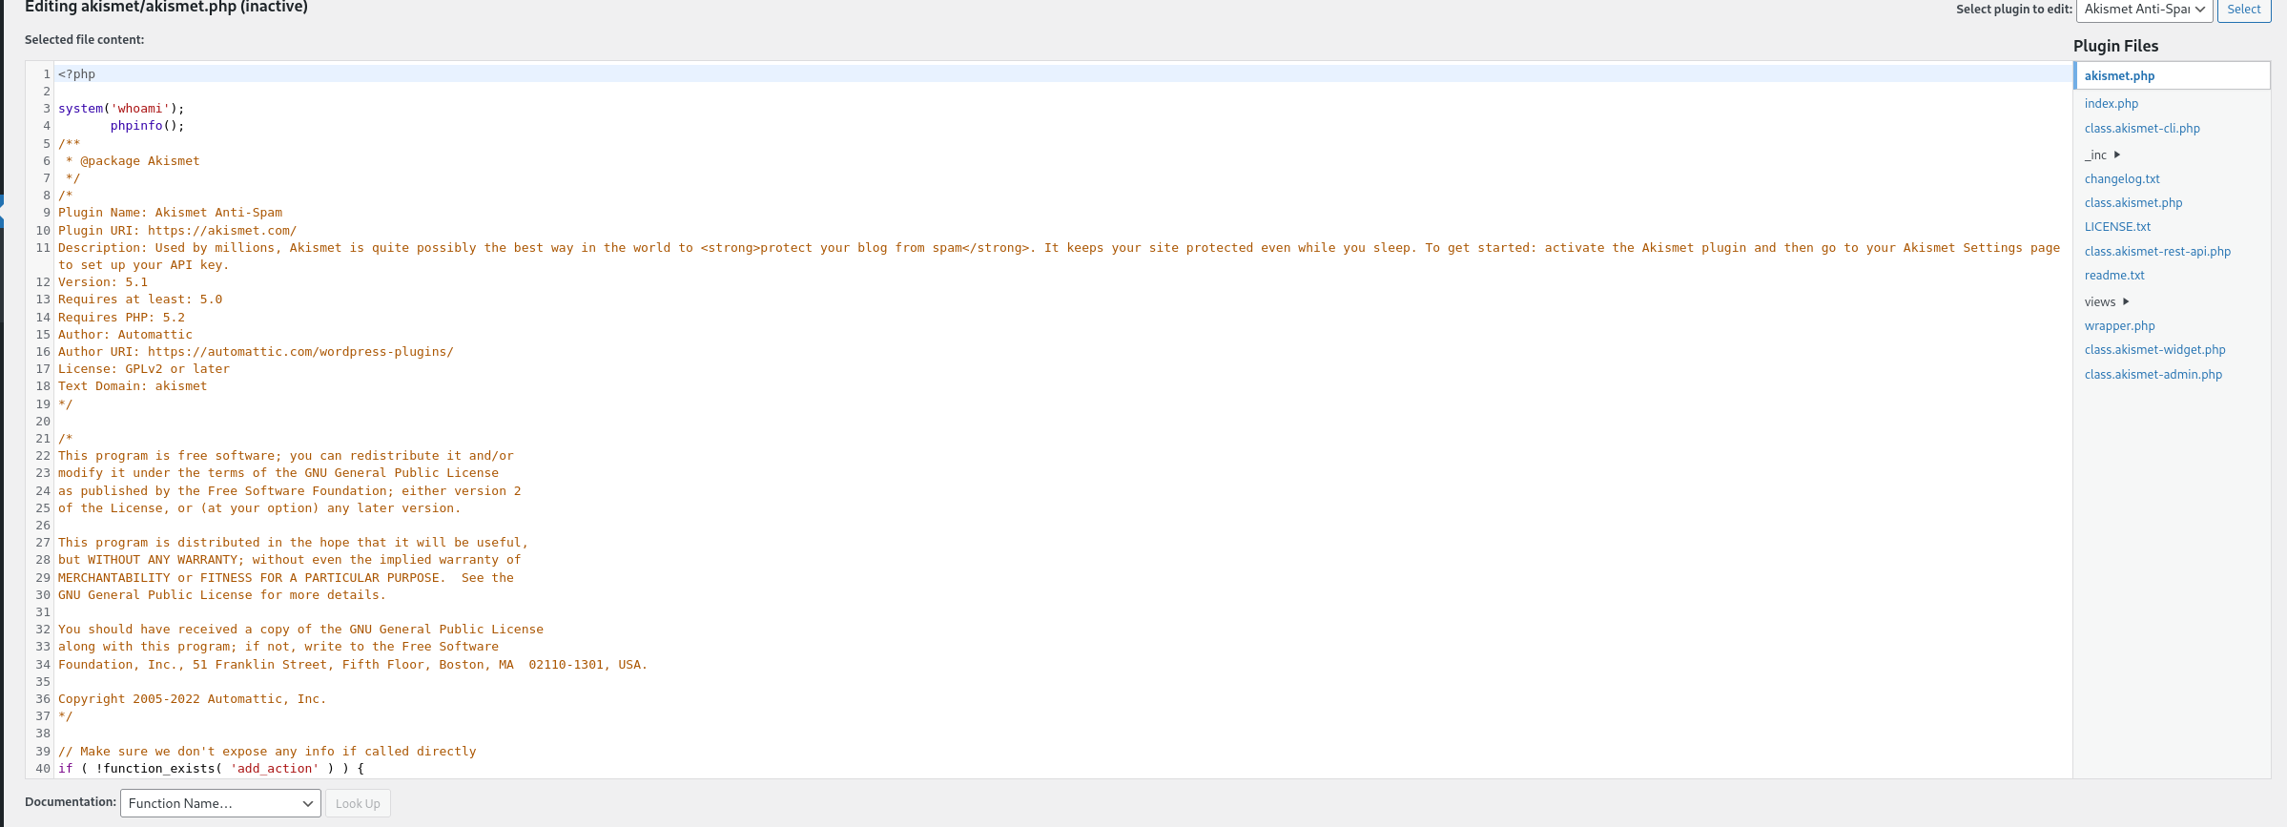Expand the _inc folder
Image resolution: width=2287 pixels, height=827 pixels.
pos(2102,155)
